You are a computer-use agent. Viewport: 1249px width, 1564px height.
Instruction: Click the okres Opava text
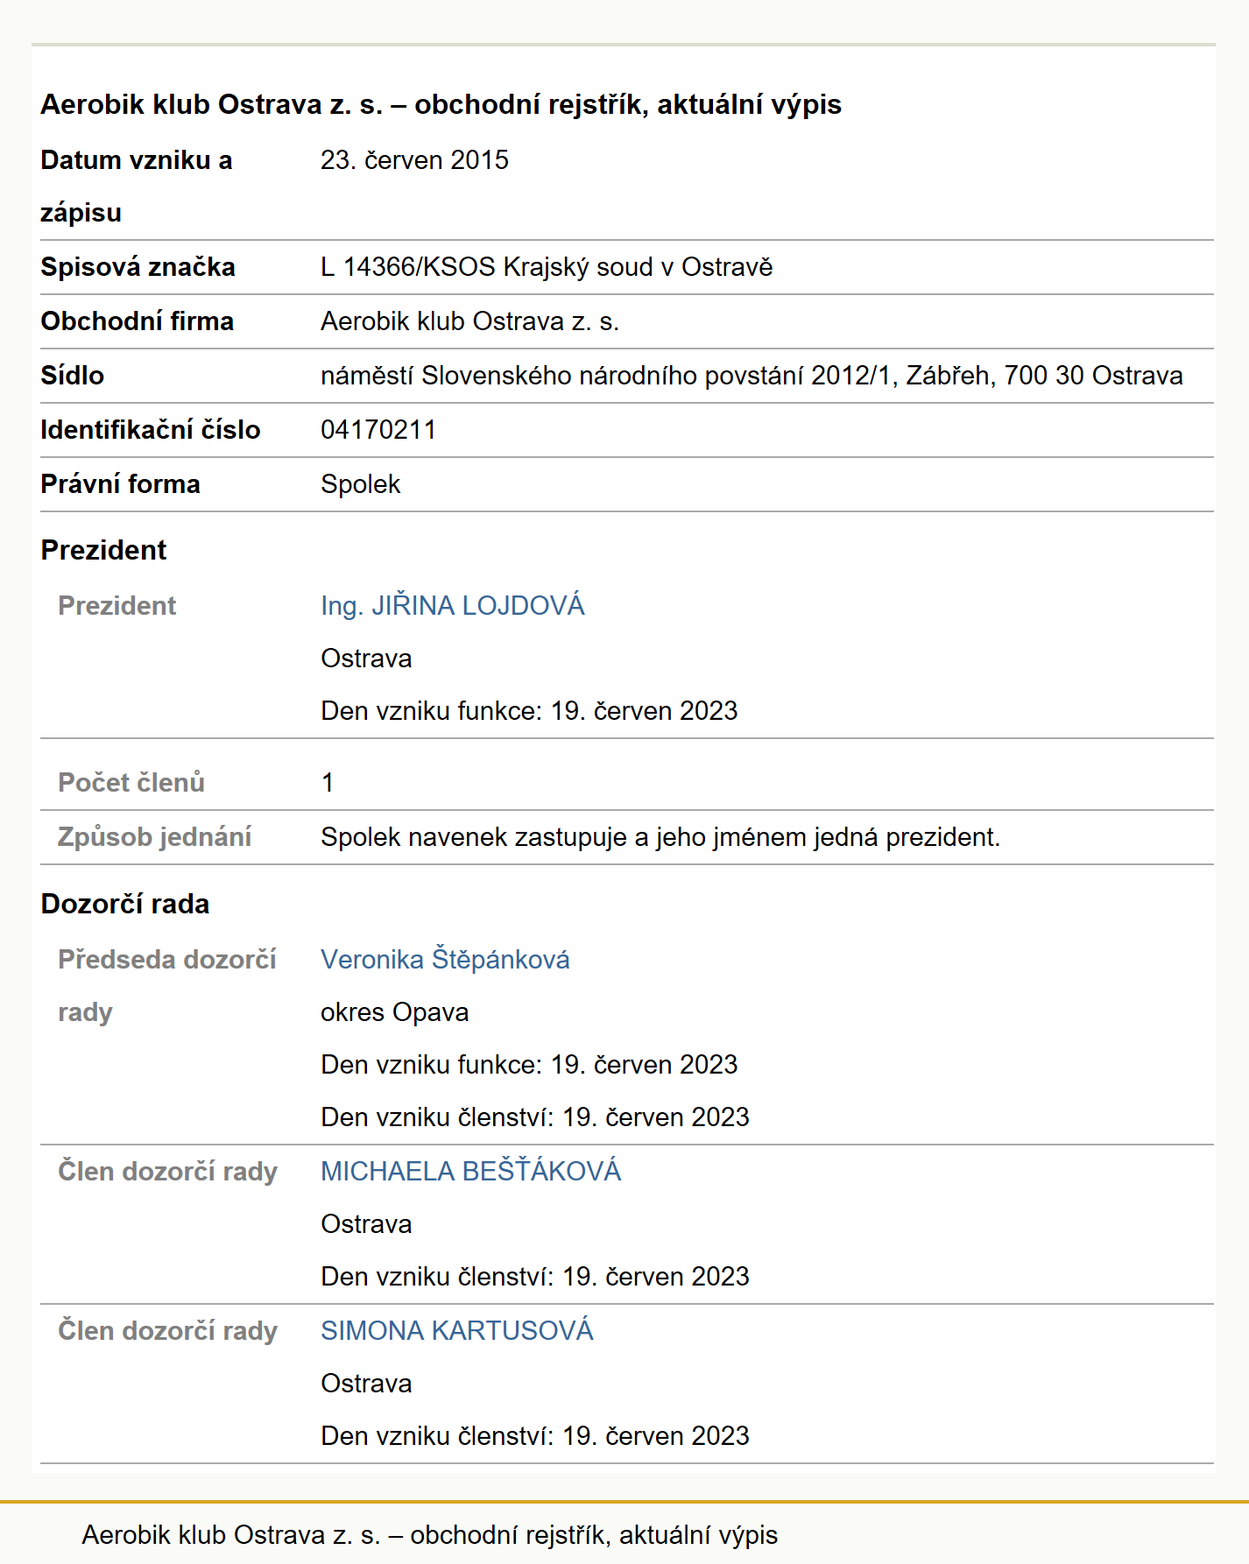[x=394, y=1012]
